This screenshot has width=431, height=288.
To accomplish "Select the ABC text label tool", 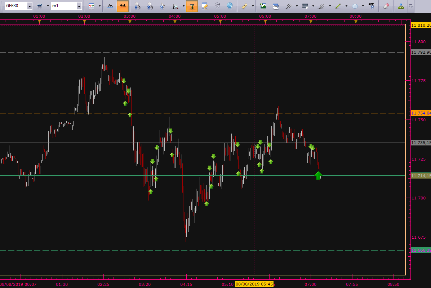I will coord(371,6).
